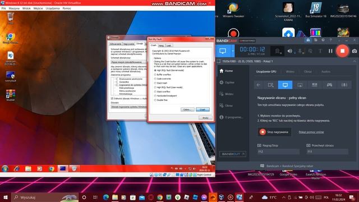Select Stack trash radio option

[155, 83]
